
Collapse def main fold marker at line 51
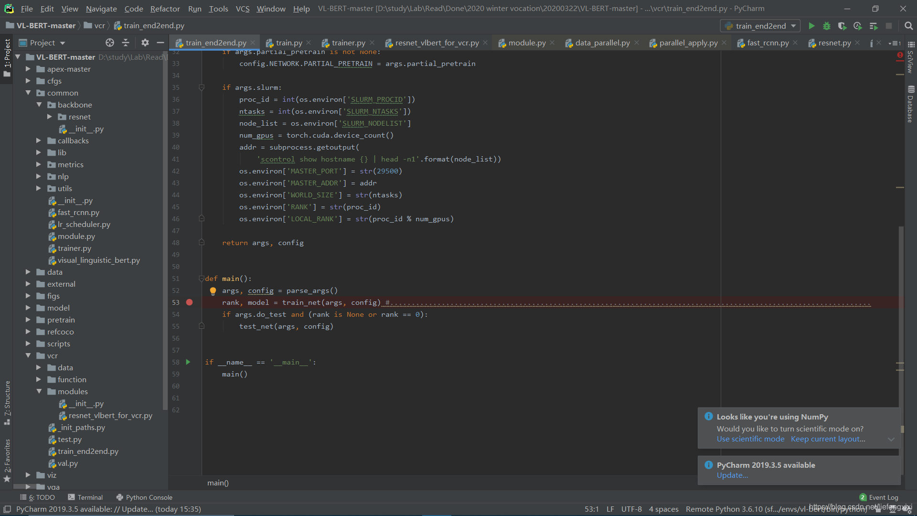(202, 279)
